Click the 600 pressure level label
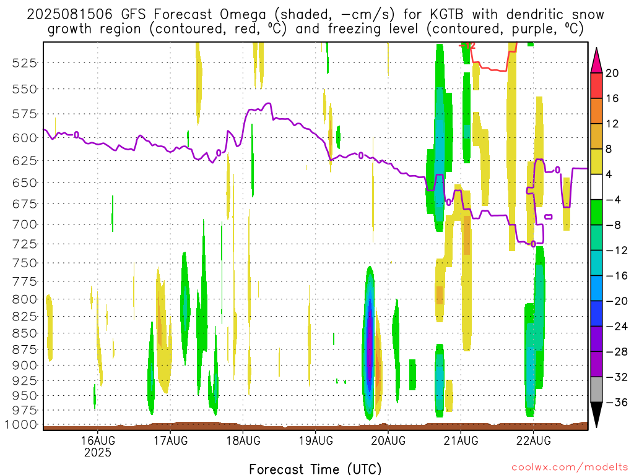Image resolution: width=634 pixels, height=475 pixels. pos(24,138)
